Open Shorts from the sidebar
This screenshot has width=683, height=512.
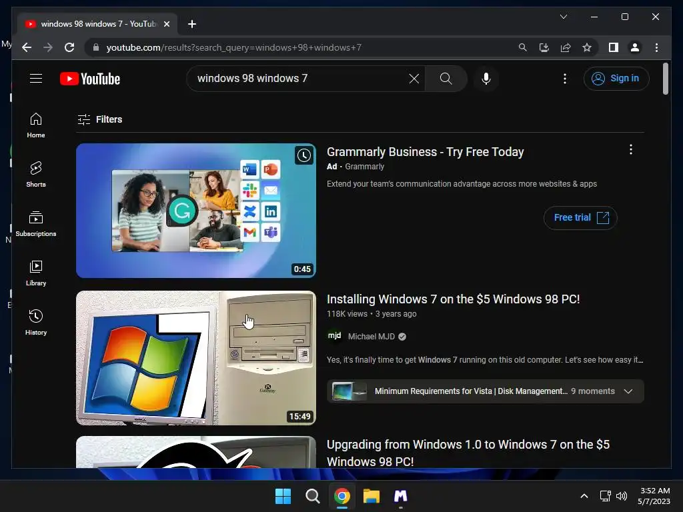(x=36, y=175)
